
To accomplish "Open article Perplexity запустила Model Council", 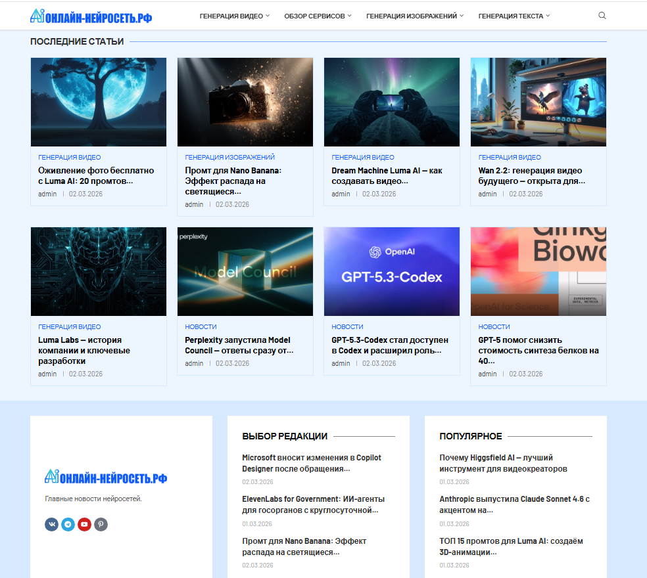I will [239, 345].
